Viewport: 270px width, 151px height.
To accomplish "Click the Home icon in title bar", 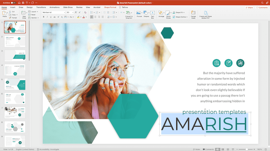I will 19,3.
